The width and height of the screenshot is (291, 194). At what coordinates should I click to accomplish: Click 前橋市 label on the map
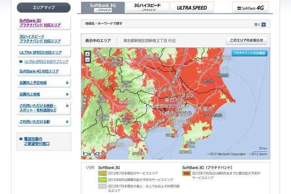point(151,57)
